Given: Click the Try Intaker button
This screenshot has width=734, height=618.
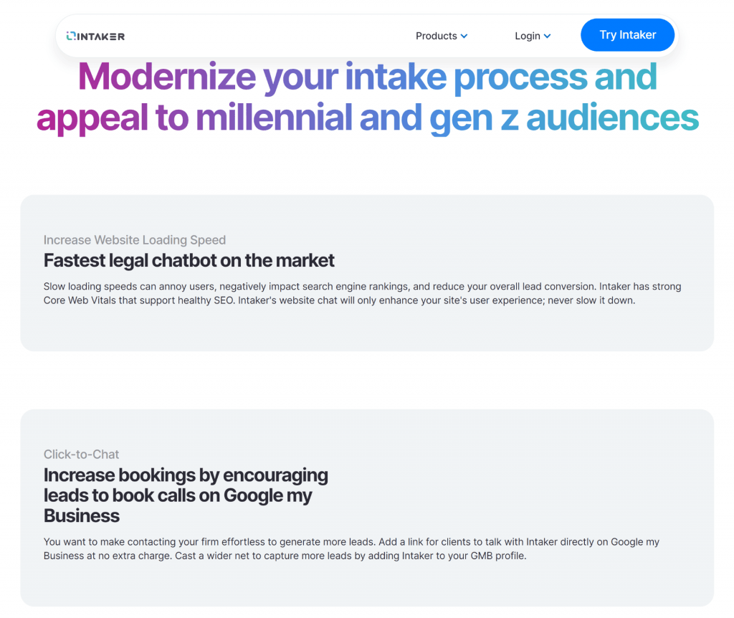Looking at the screenshot, I should pos(627,35).
